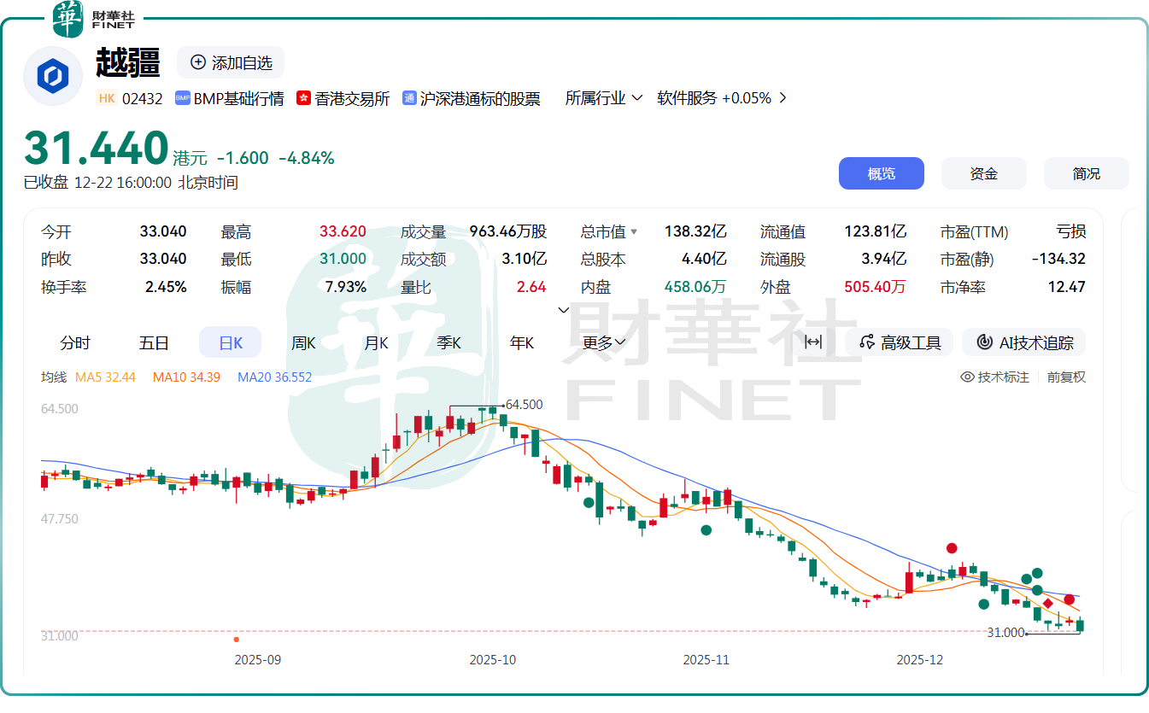This screenshot has height=713, width=1149.
Task: Switch to the 分时 tab
Action: (75, 342)
